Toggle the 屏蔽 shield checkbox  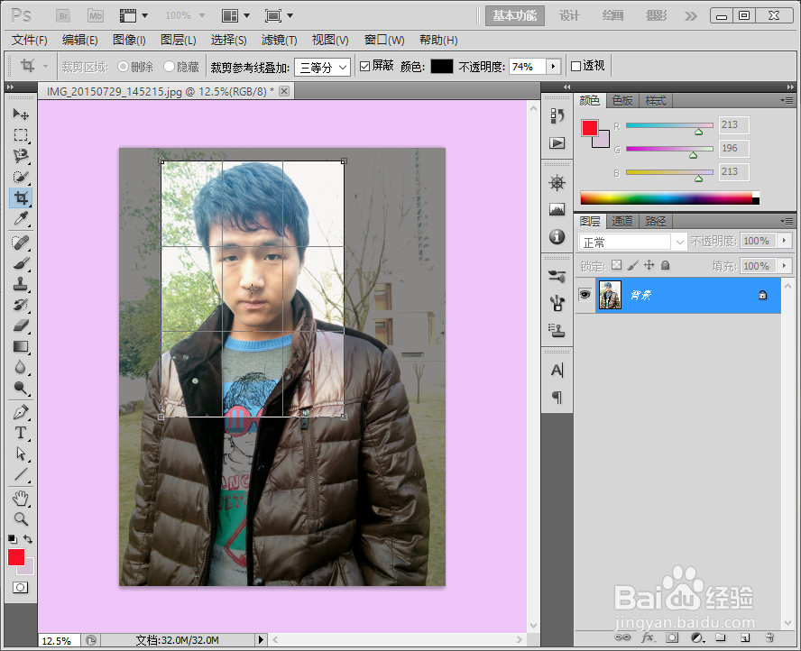coord(364,67)
